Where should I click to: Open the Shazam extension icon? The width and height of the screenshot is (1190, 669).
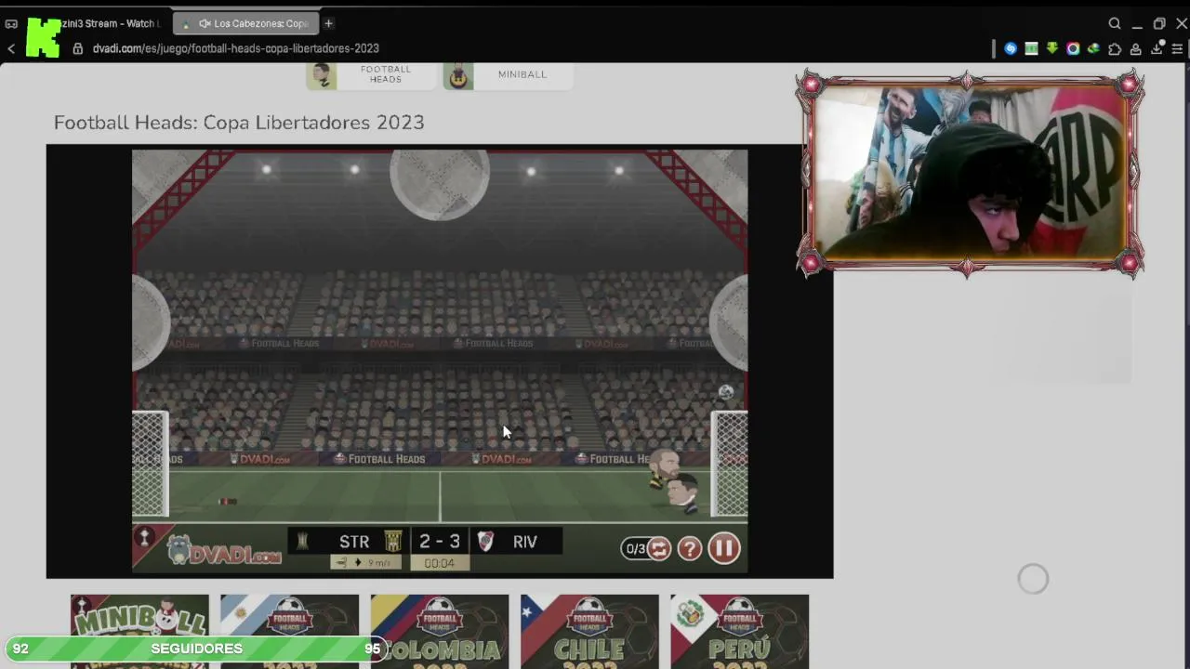click(x=1011, y=48)
